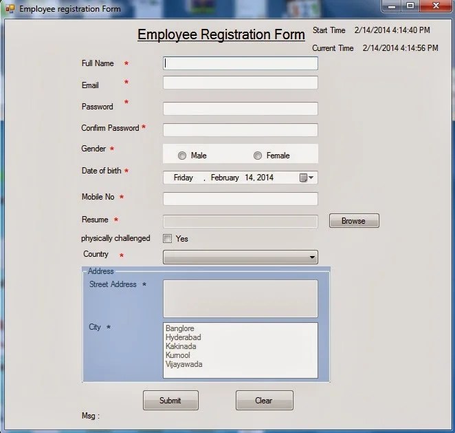Check the physically challenged Yes box
The image size is (455, 433).
point(168,239)
